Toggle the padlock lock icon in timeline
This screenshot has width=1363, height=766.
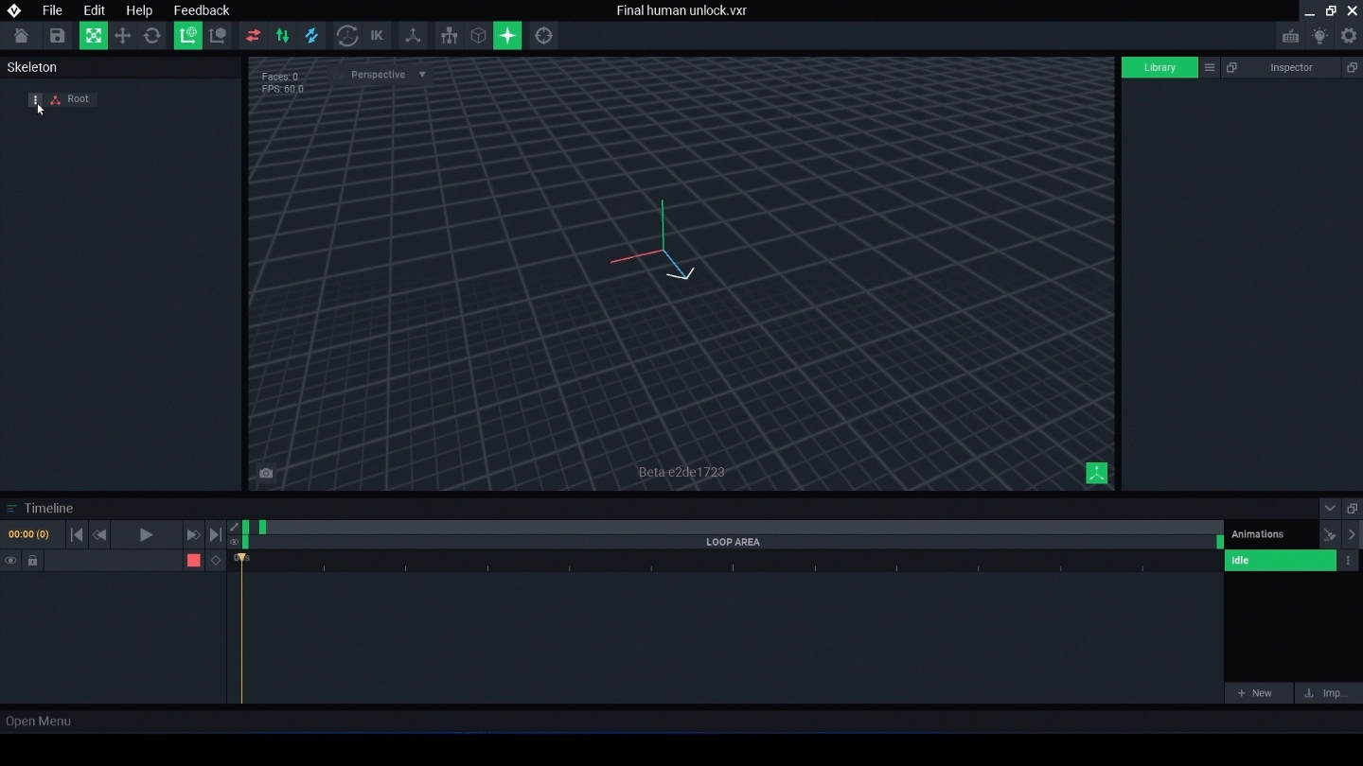[x=32, y=561]
